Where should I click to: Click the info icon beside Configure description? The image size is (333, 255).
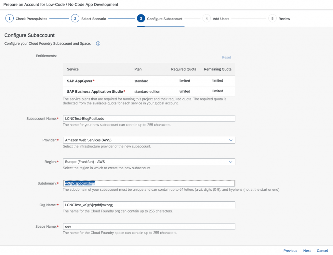98,44
